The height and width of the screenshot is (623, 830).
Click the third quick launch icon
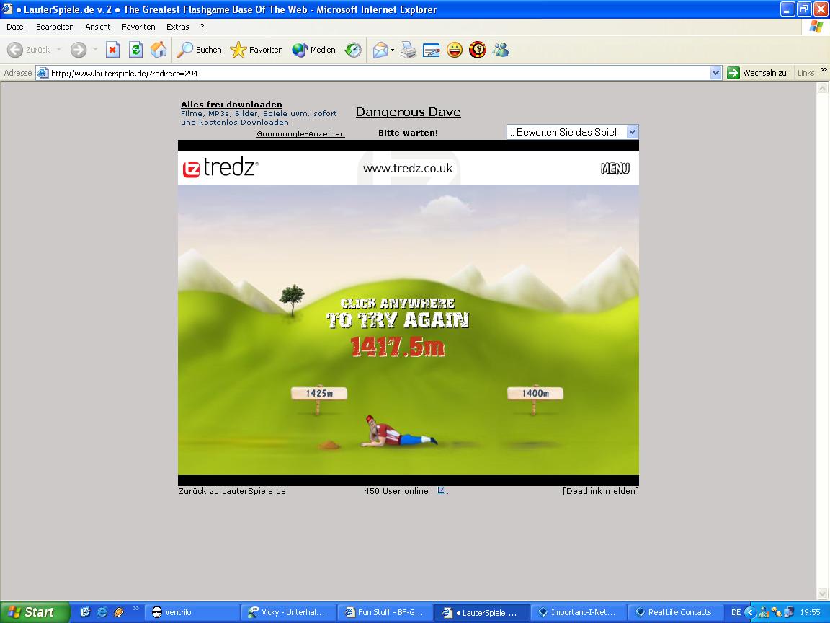coord(119,612)
